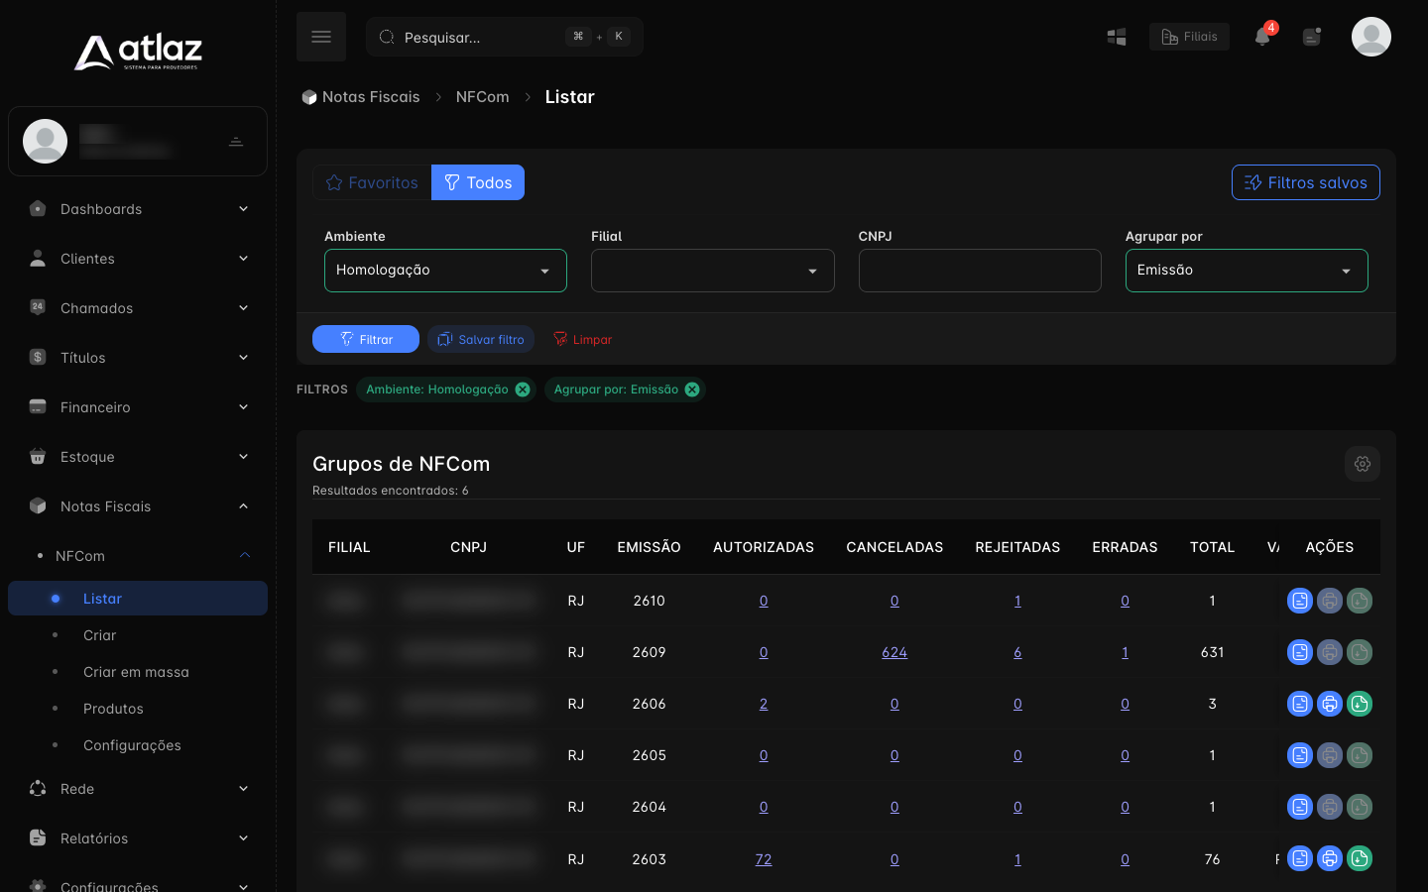
Task: Expand the Financeiro sidebar menu
Action: [138, 407]
